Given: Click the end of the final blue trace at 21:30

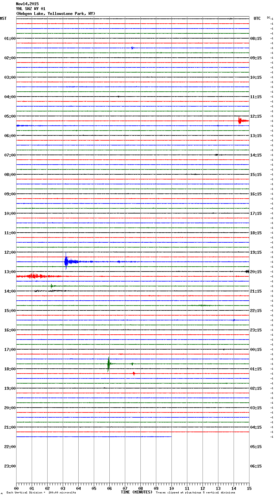Looking at the screenshot, I should (x=171, y=437).
